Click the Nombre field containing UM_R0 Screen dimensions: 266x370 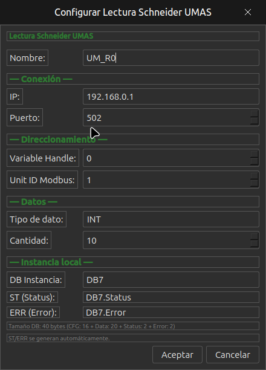[171, 58]
